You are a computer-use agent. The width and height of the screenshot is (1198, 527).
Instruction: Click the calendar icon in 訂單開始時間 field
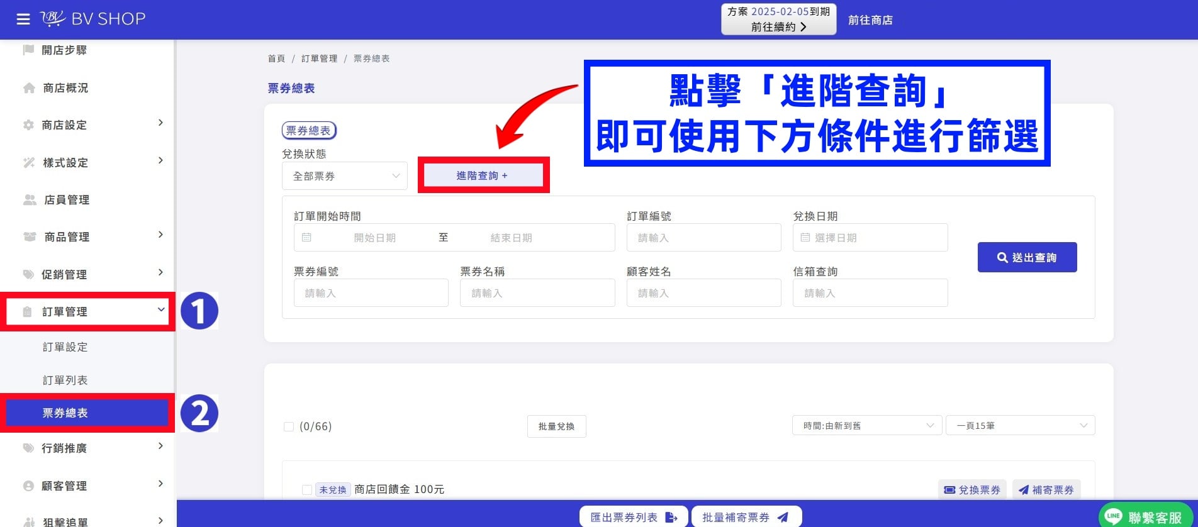pos(306,238)
